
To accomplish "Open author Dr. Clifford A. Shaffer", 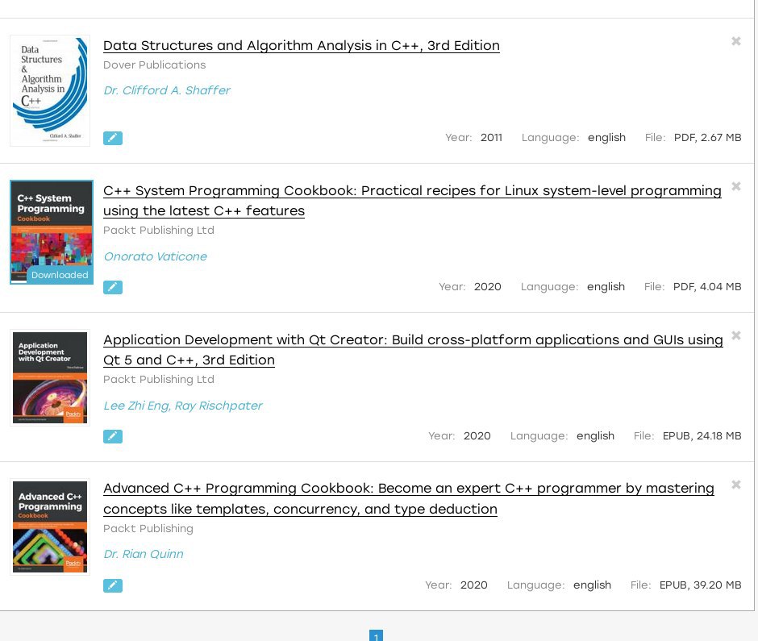I will (x=167, y=90).
